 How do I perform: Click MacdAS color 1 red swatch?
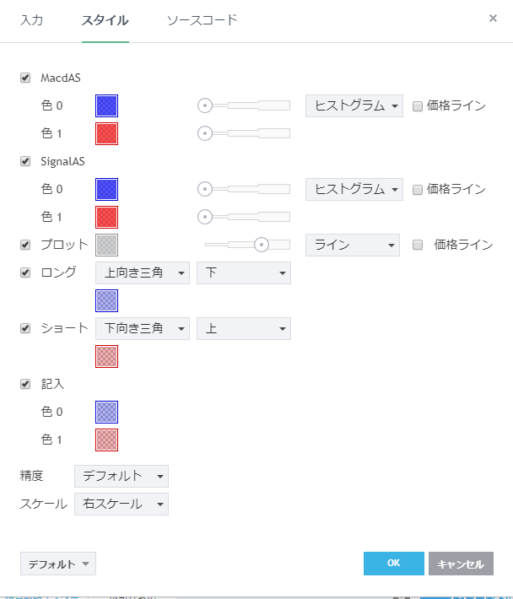pos(107,133)
